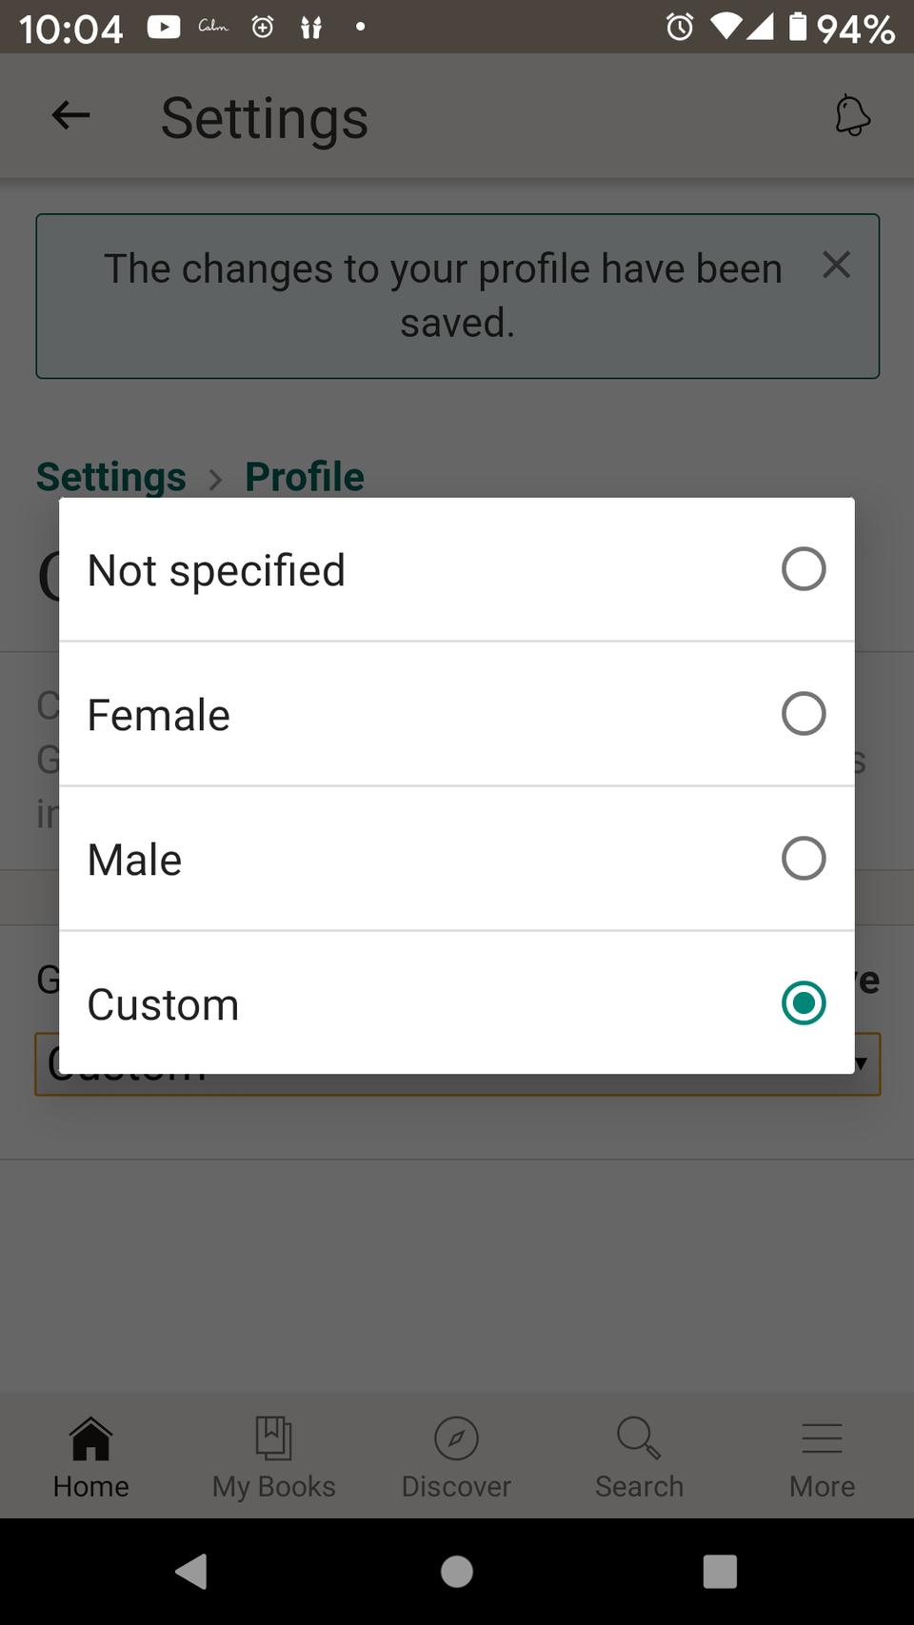The height and width of the screenshot is (1625, 914).
Task: Open the Discover compass tab
Action: tap(457, 1457)
